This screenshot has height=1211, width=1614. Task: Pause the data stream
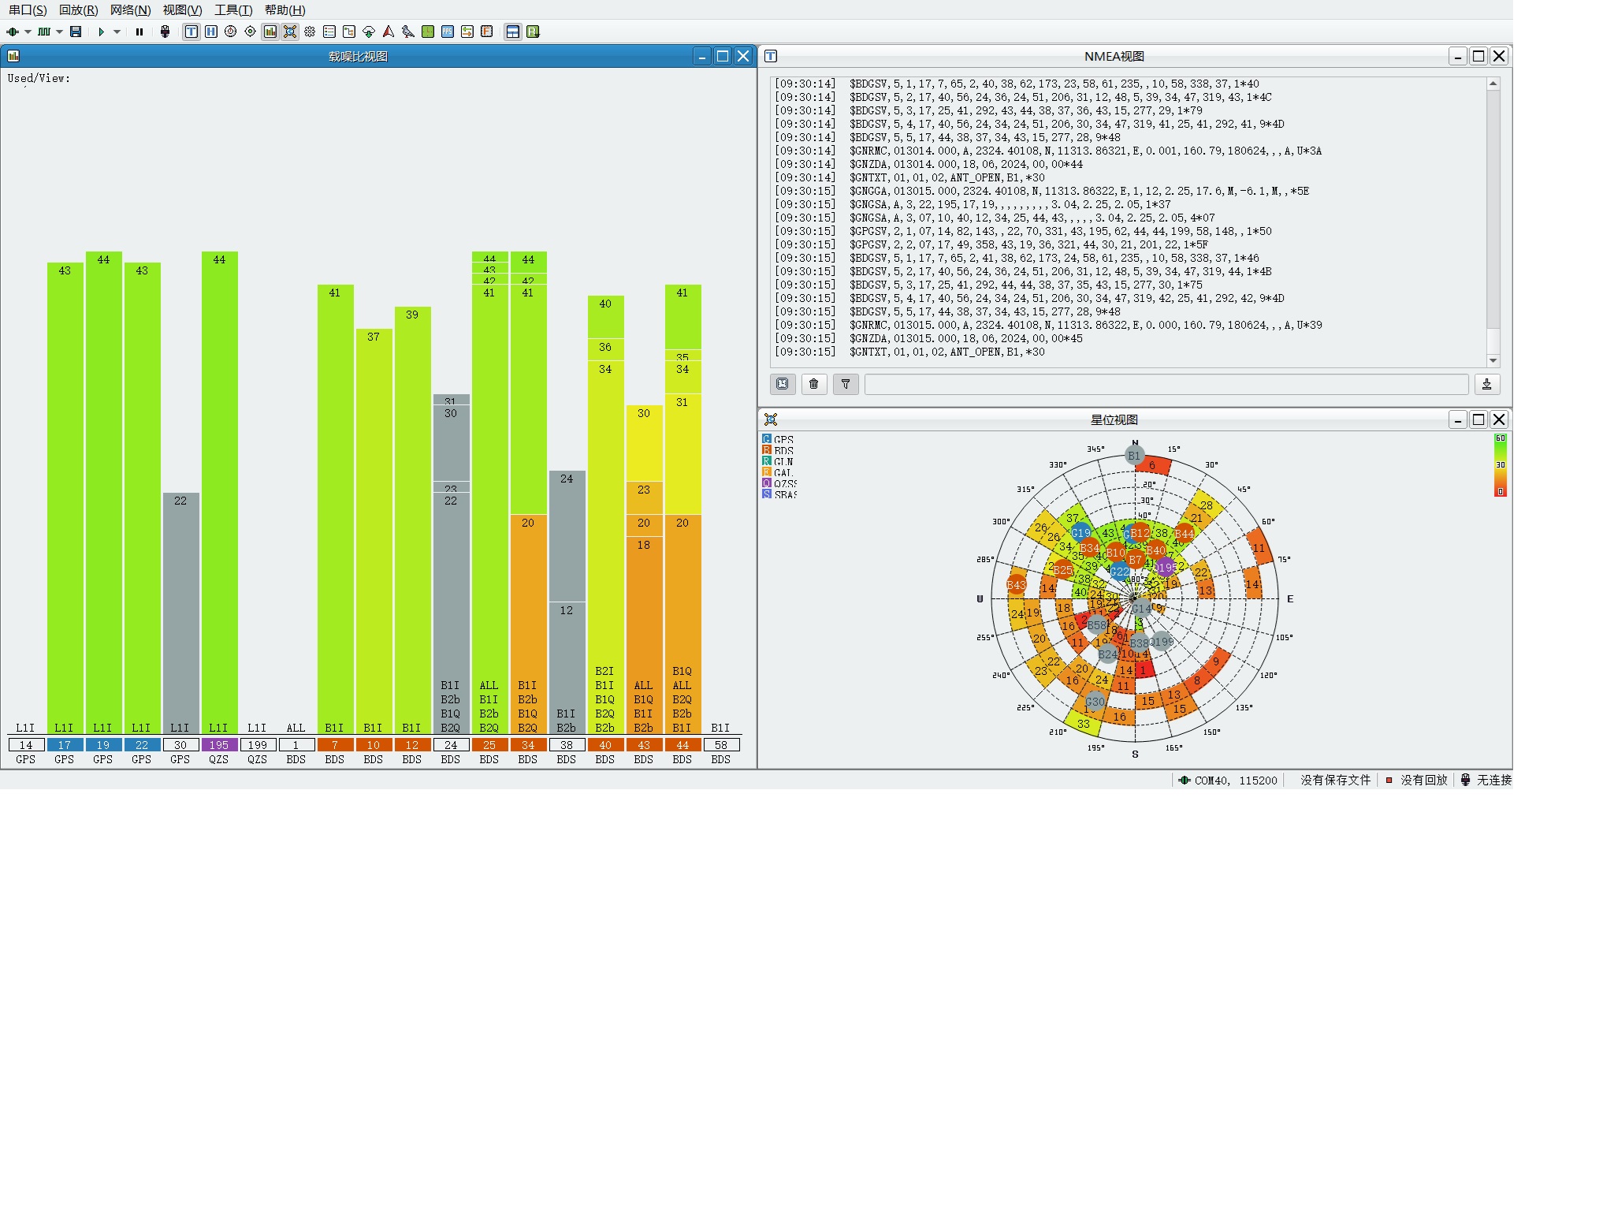139,32
